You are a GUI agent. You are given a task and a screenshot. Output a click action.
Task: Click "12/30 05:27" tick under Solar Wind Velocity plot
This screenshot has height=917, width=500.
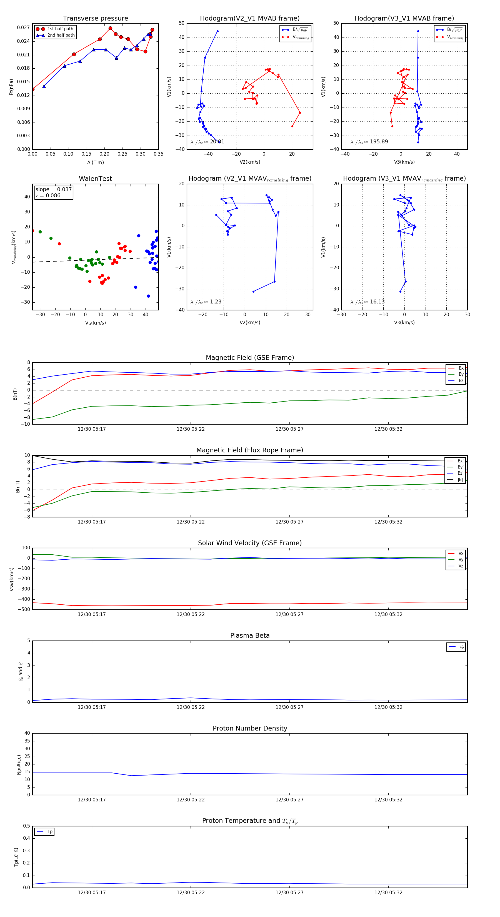point(289,614)
